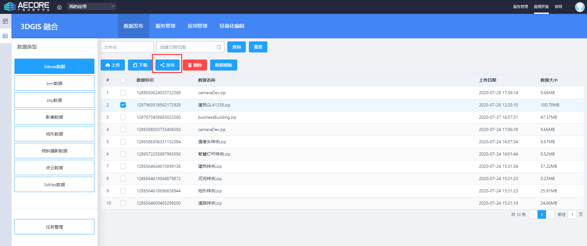
Task: Click the 查询 search button
Action: pyautogui.click(x=236, y=47)
